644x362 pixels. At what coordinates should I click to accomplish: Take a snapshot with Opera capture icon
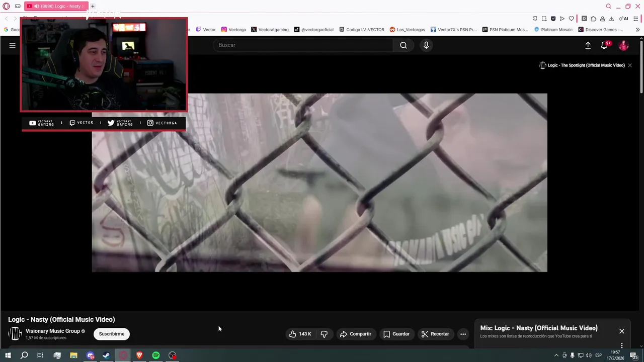[x=544, y=19]
